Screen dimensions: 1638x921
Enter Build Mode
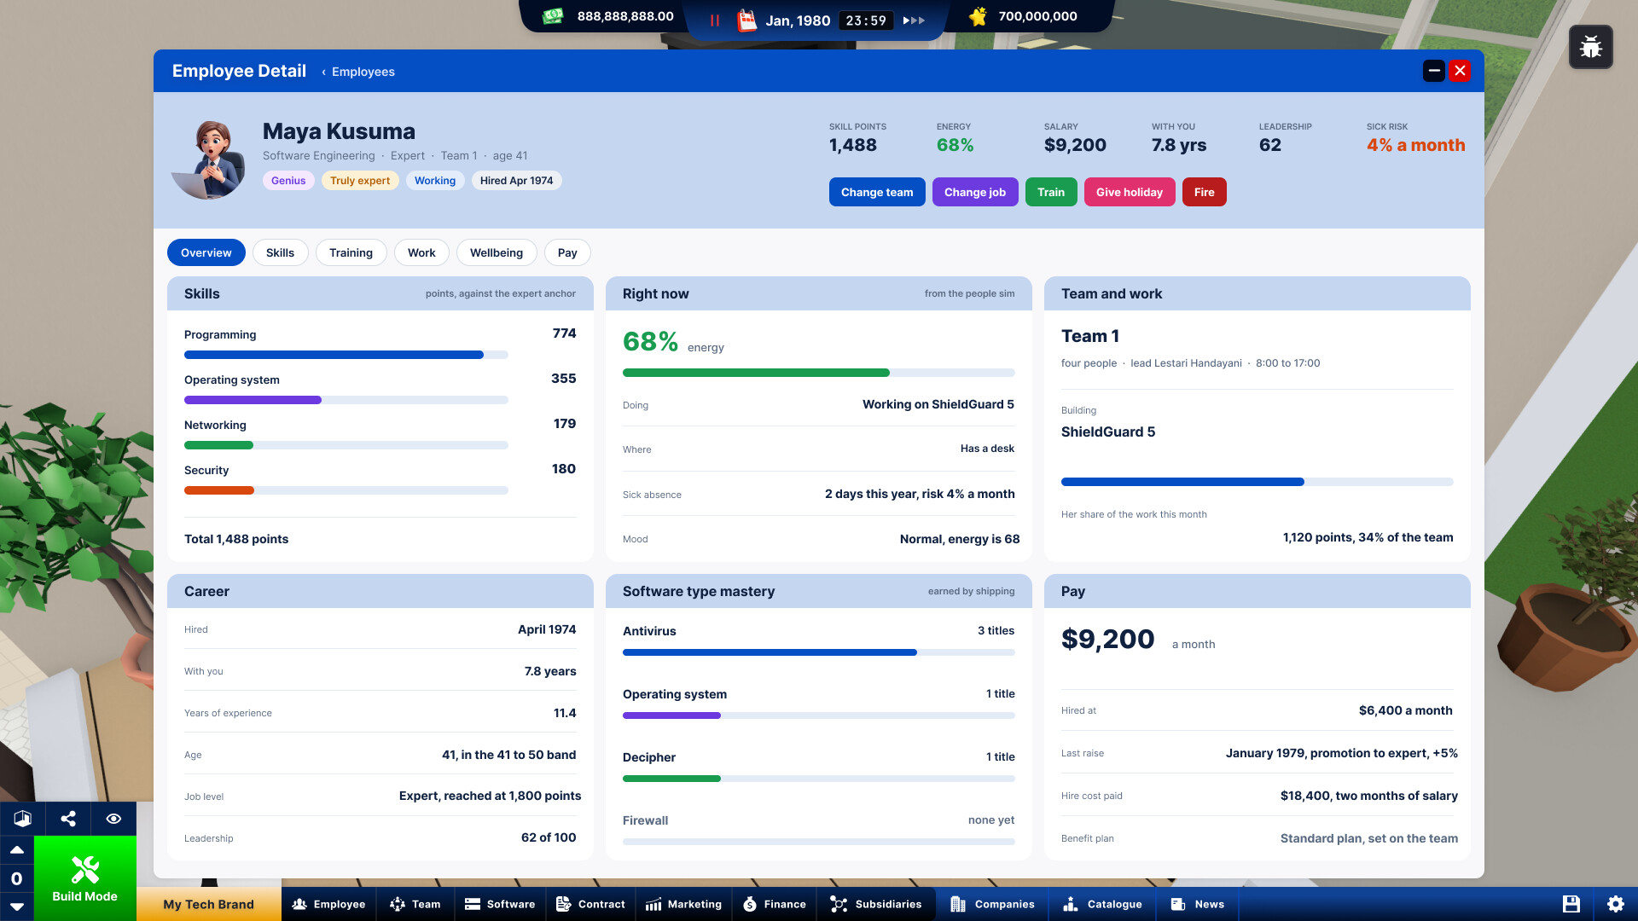coord(85,878)
